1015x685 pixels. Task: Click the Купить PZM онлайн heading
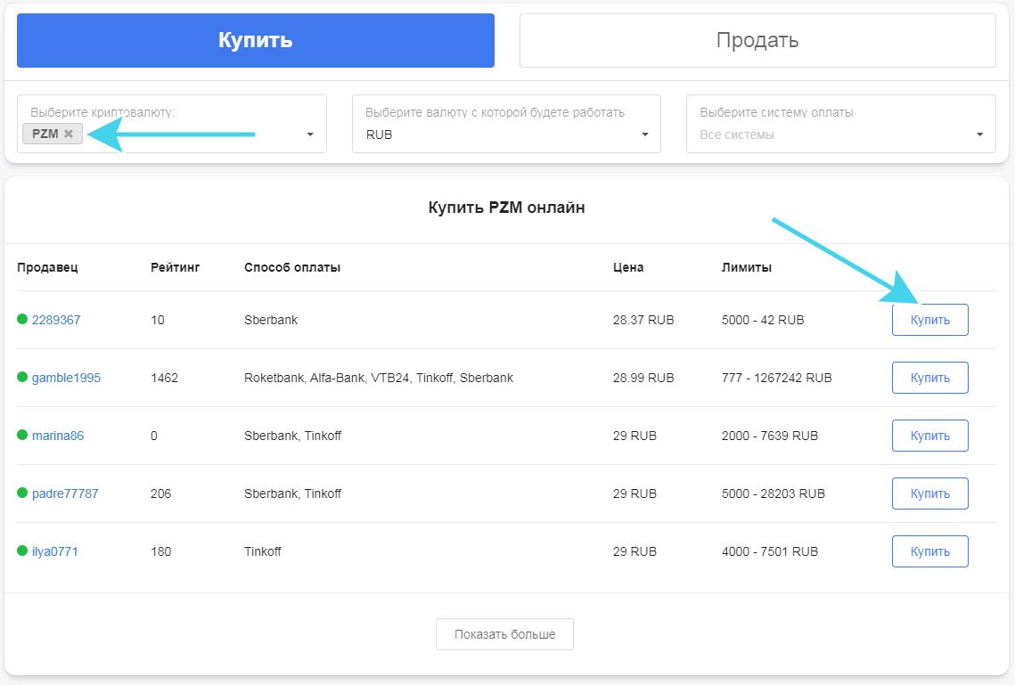507,208
